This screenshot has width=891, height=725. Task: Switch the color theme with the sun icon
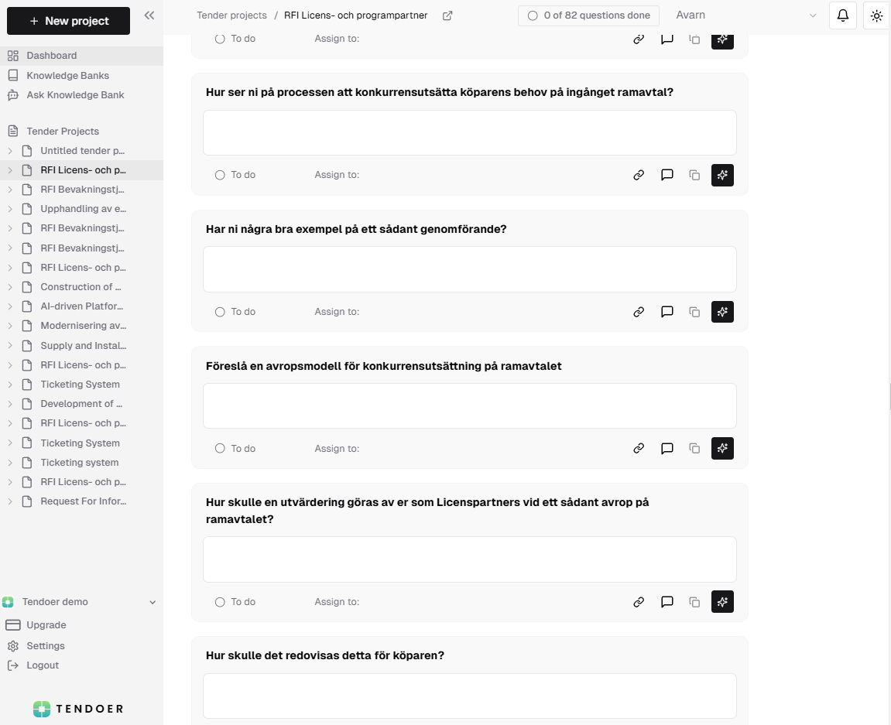[x=876, y=15]
